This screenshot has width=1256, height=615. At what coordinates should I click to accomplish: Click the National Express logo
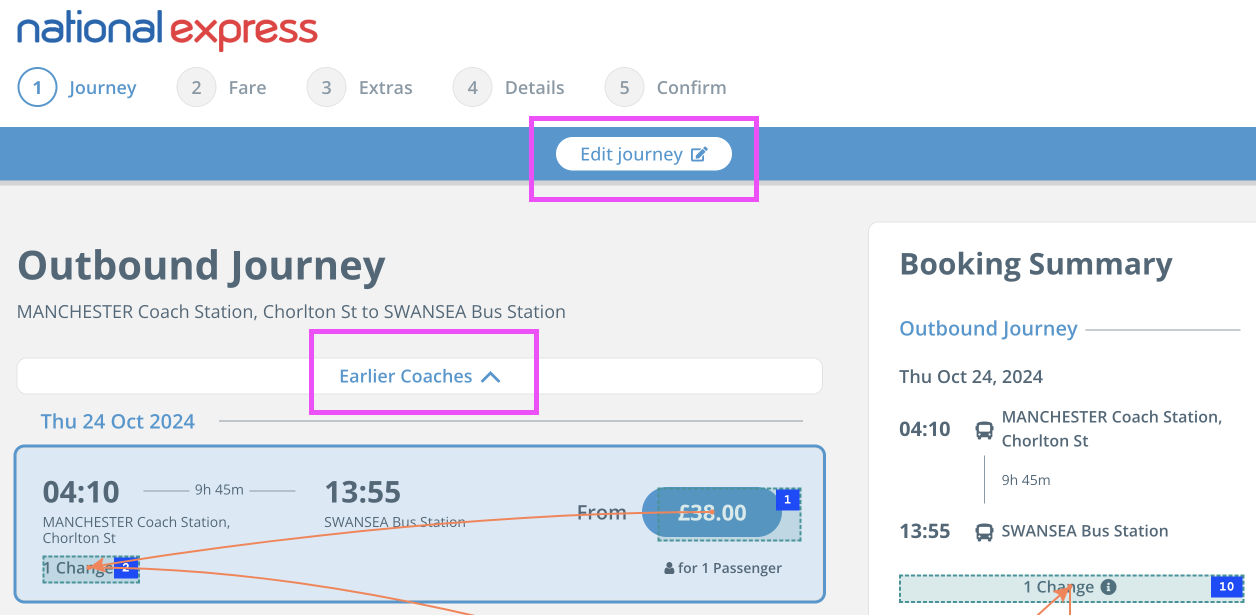click(167, 29)
